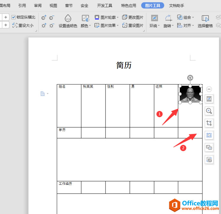Open the 选择窗格 selection pane
Screen dimensions: 221x214
tap(205, 21)
